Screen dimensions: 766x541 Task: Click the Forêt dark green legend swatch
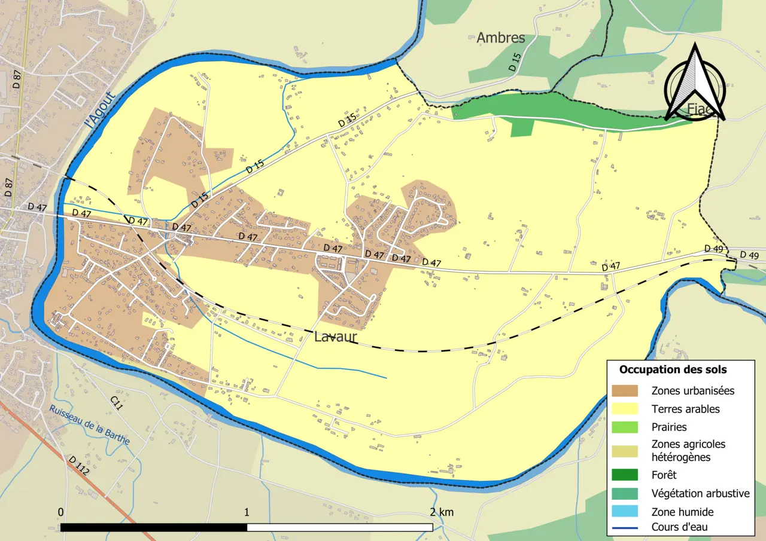point(625,475)
